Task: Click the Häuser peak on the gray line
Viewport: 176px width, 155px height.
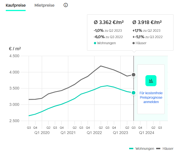Action: click(101, 66)
